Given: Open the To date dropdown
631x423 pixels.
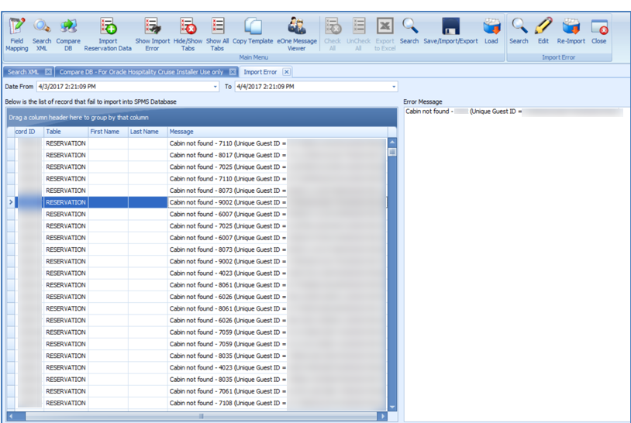Looking at the screenshot, I should [x=394, y=87].
